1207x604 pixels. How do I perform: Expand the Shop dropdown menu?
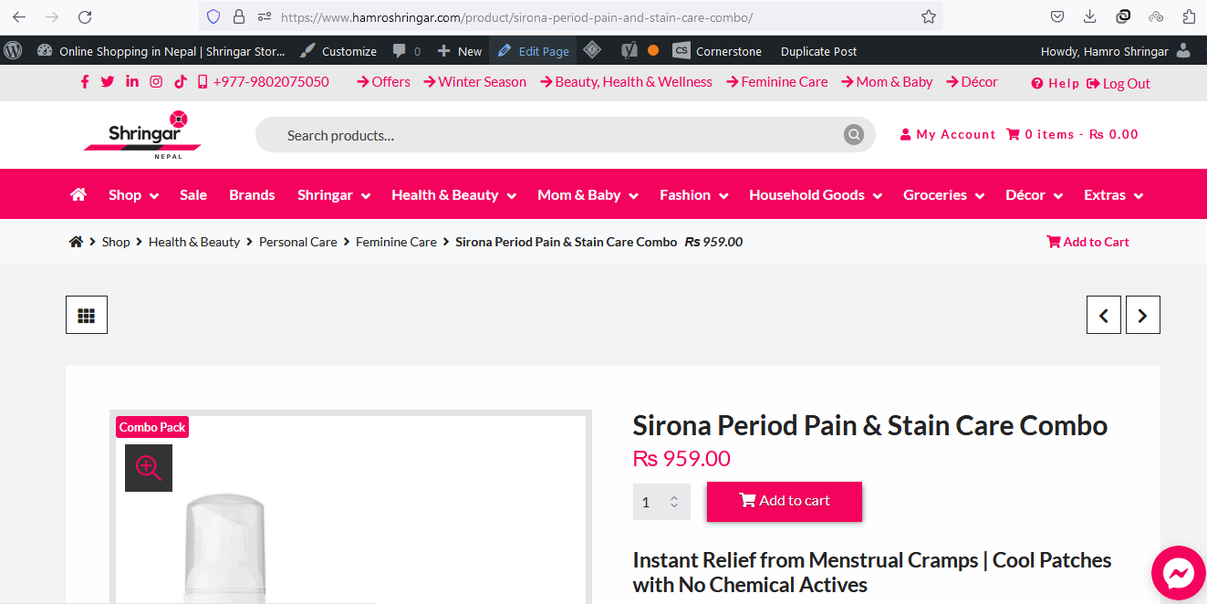point(133,195)
